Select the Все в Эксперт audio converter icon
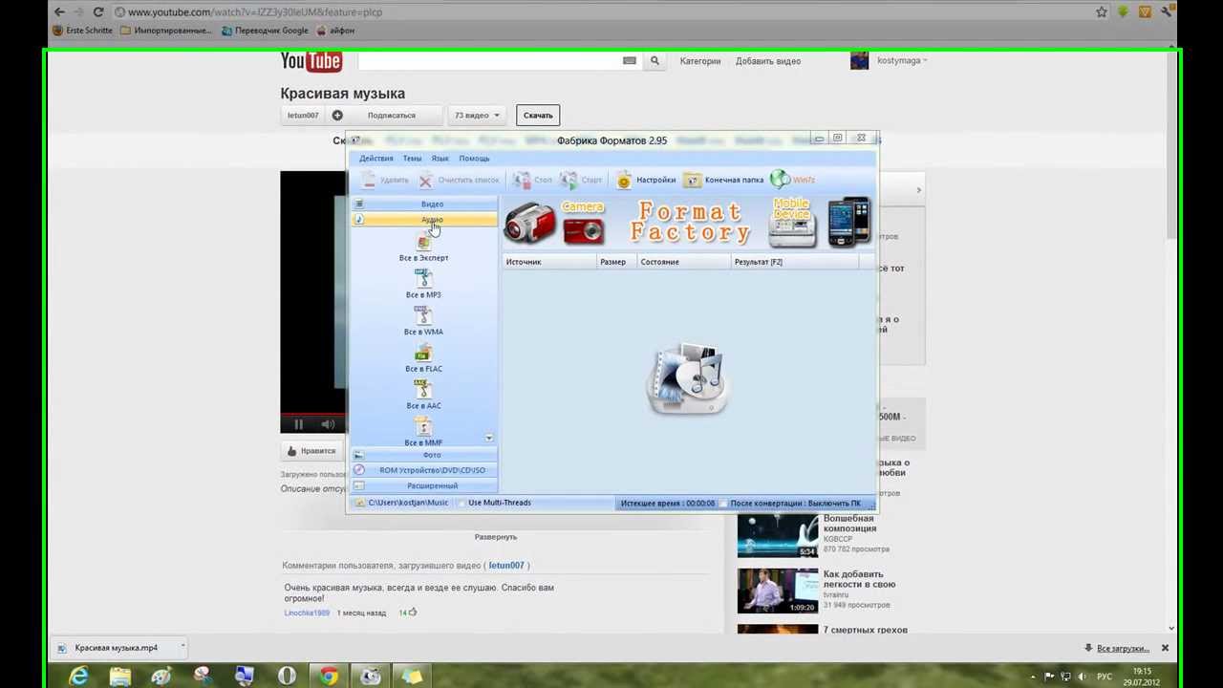The height and width of the screenshot is (688, 1223). [x=423, y=243]
